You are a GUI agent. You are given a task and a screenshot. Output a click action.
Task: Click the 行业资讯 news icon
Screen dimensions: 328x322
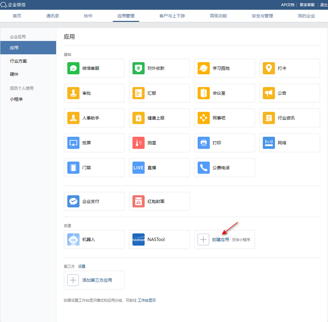[x=269, y=118]
